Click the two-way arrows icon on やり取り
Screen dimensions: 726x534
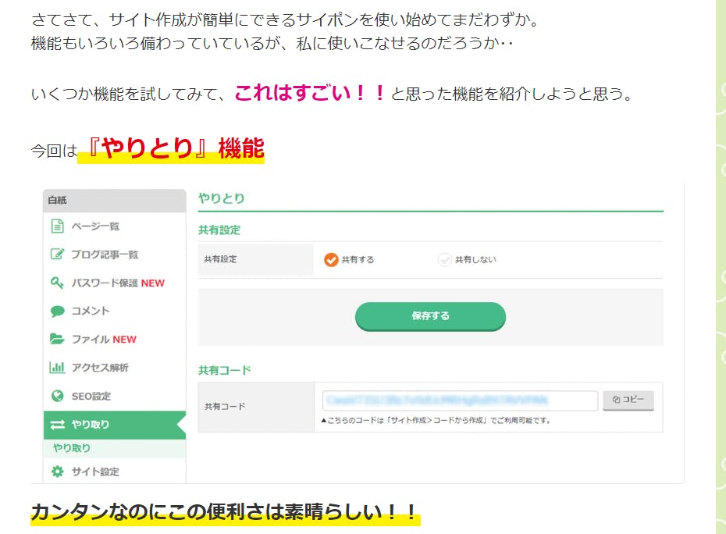pyautogui.click(x=57, y=425)
